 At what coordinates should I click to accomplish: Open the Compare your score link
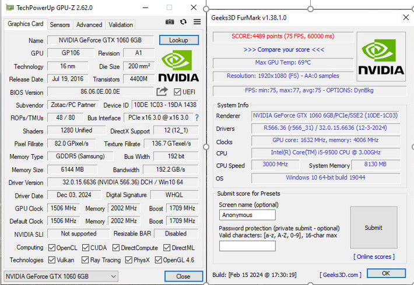coord(283,49)
